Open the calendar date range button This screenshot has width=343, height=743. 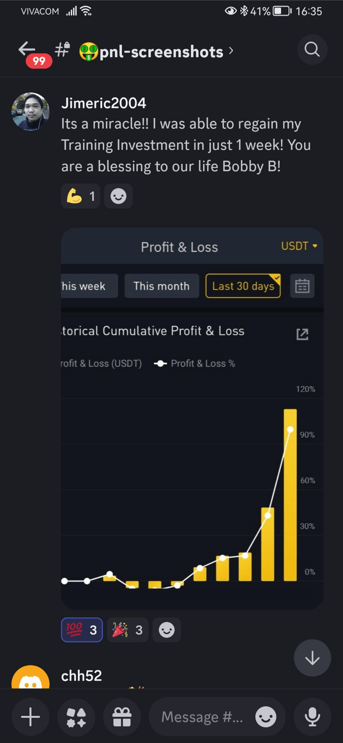302,286
